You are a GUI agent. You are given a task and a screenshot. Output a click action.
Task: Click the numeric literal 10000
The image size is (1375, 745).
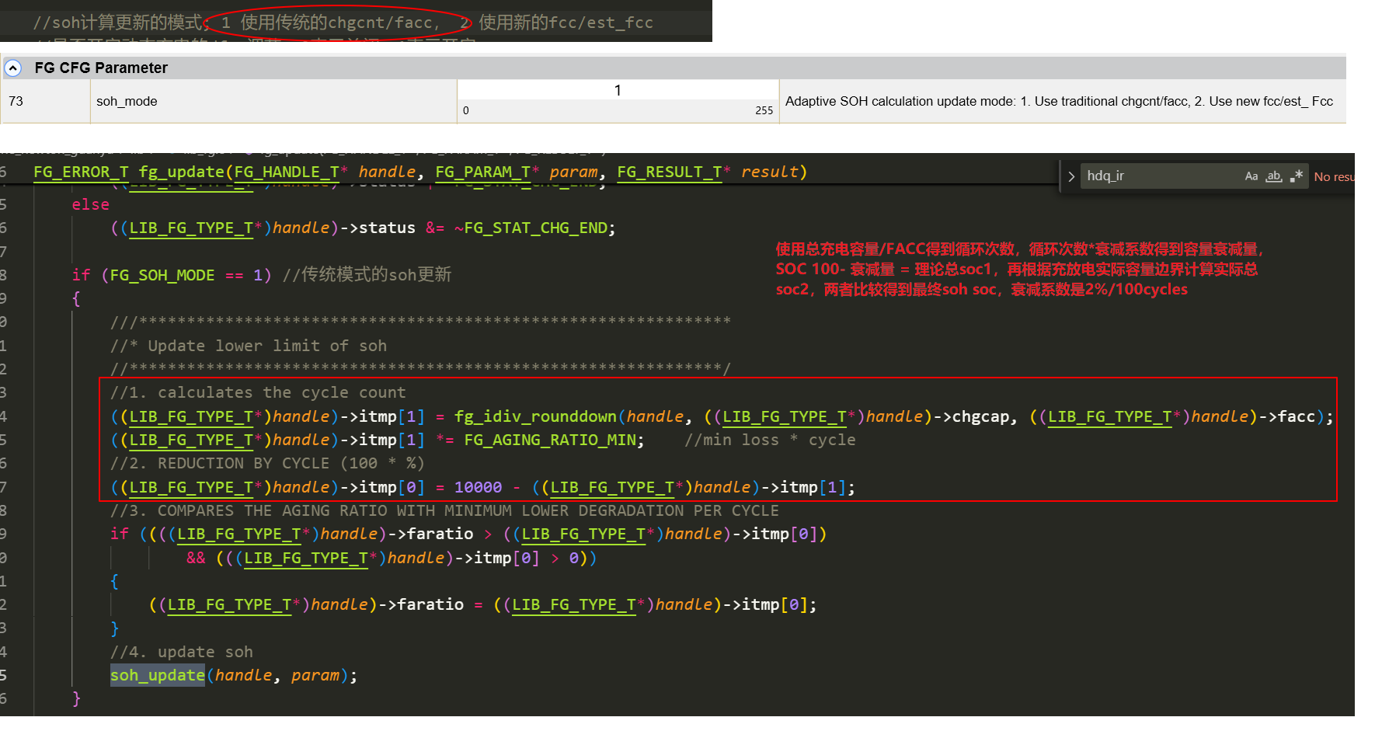click(x=478, y=487)
